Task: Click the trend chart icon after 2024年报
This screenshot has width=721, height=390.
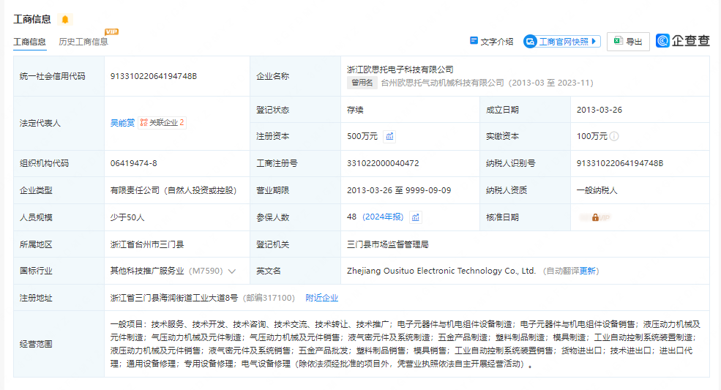Action: 416,217
